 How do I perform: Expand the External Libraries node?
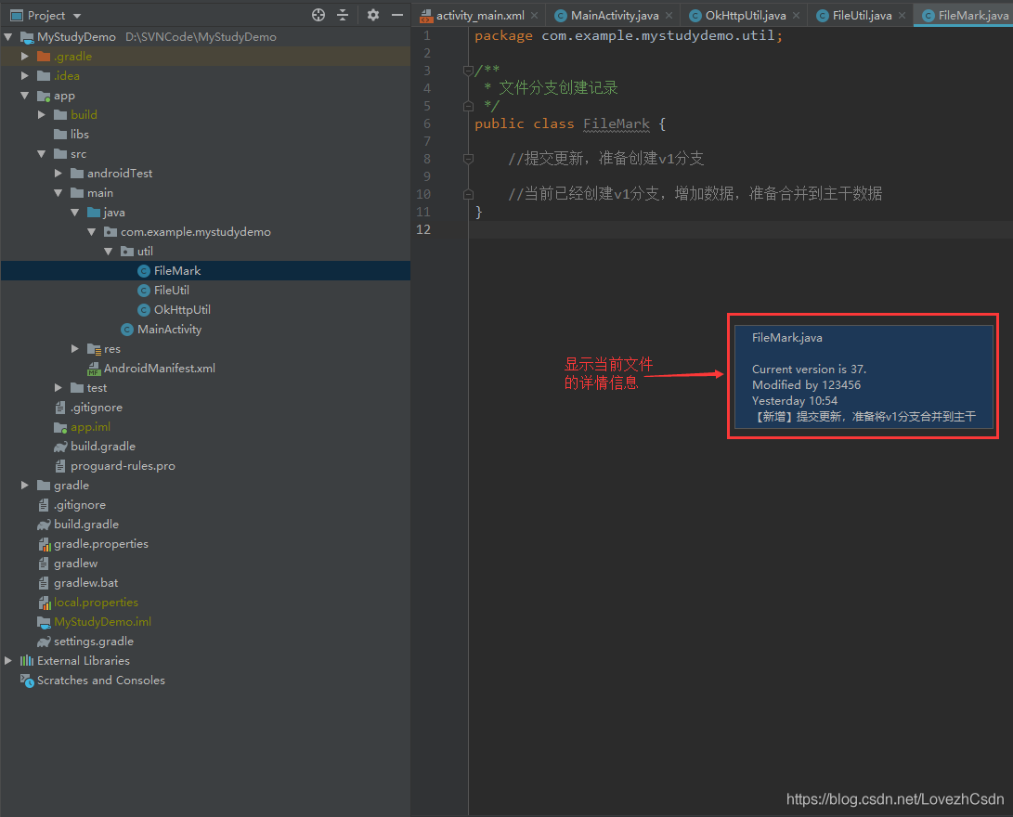pos(8,661)
